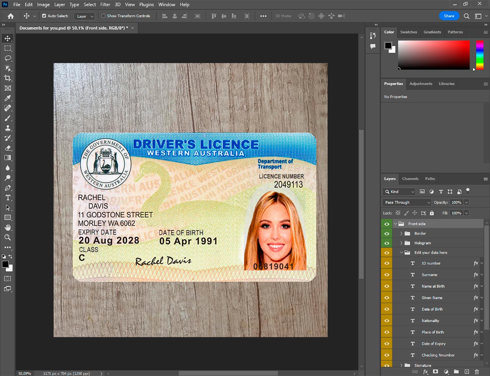Click the Zoom tool in the toolbar

pyautogui.click(x=8, y=237)
